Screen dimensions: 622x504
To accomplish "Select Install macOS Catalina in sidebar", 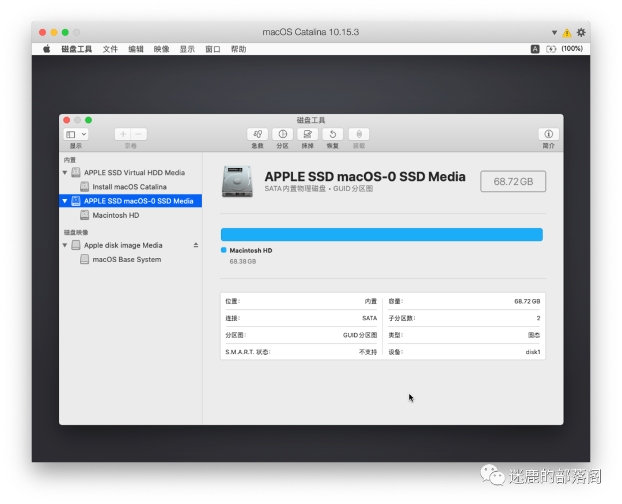I will click(x=131, y=187).
